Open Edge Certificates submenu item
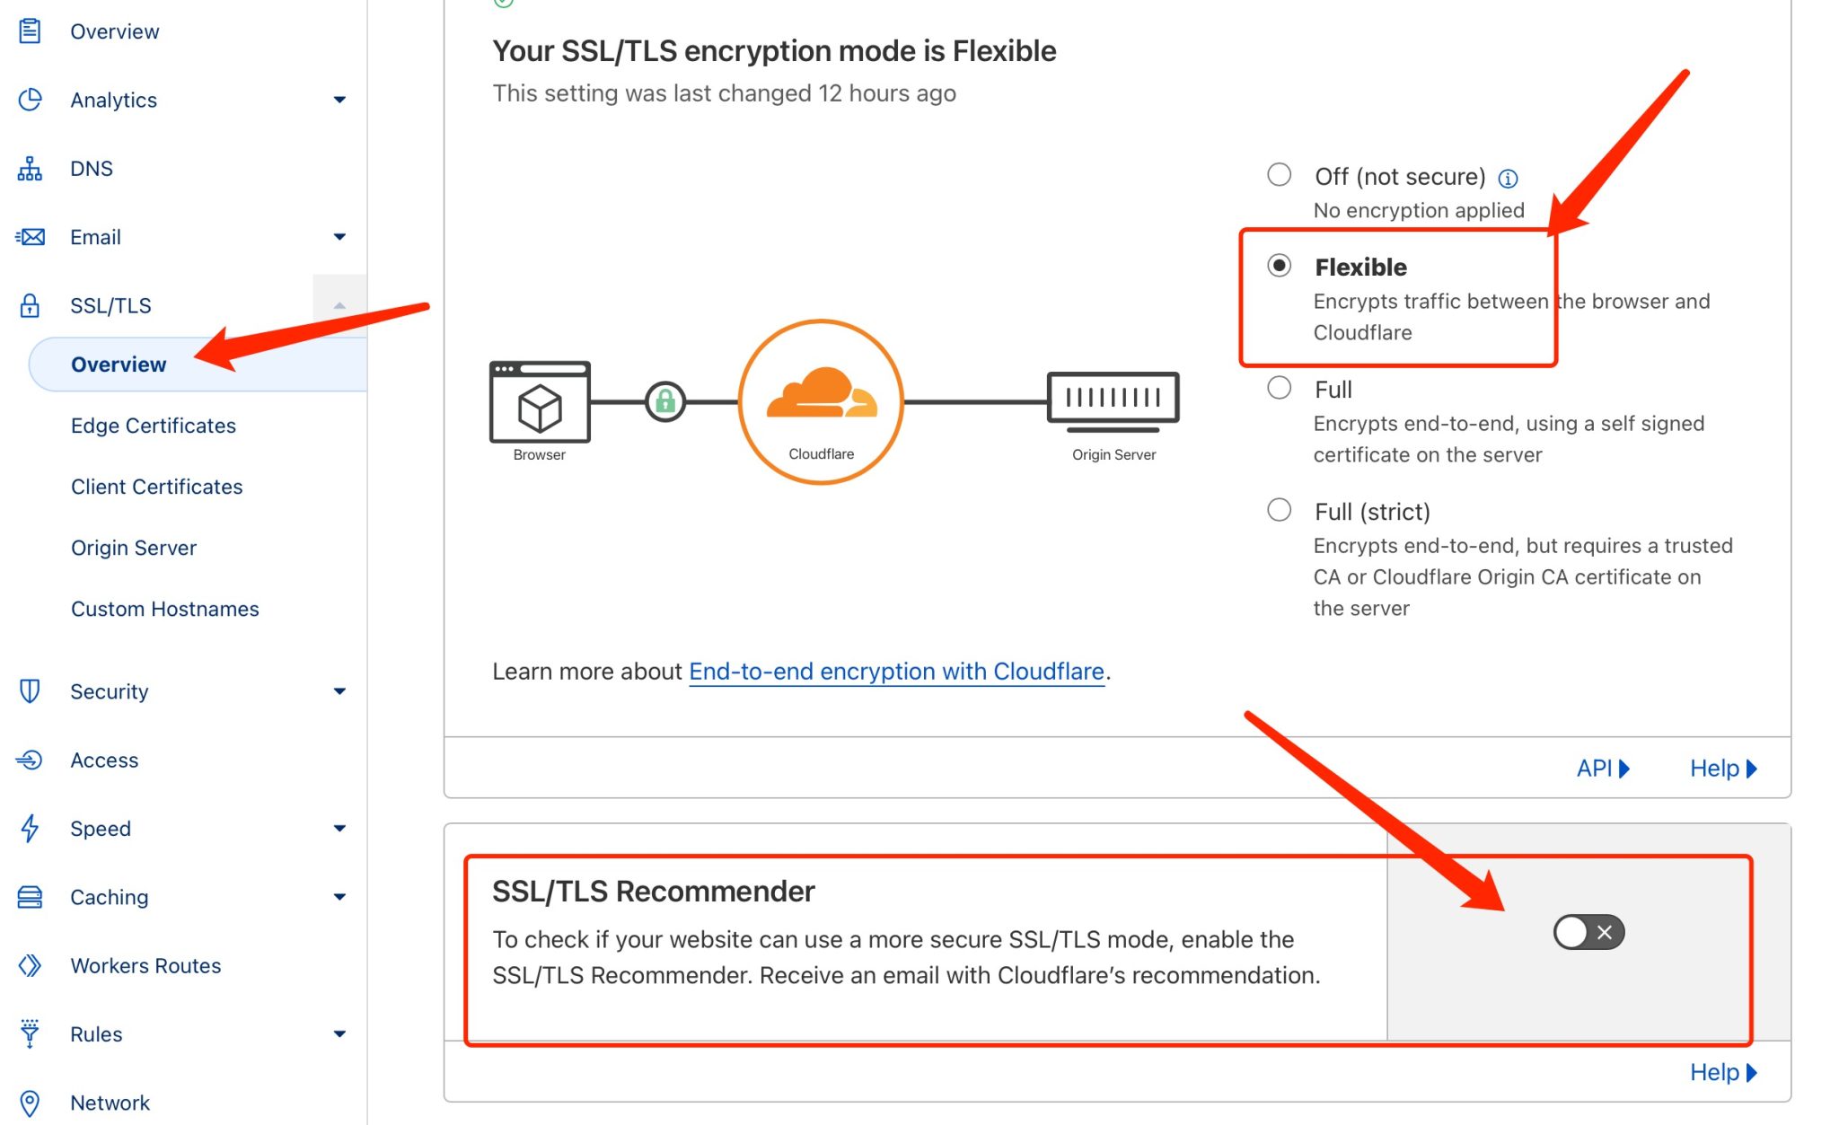1839x1125 pixels. (154, 426)
